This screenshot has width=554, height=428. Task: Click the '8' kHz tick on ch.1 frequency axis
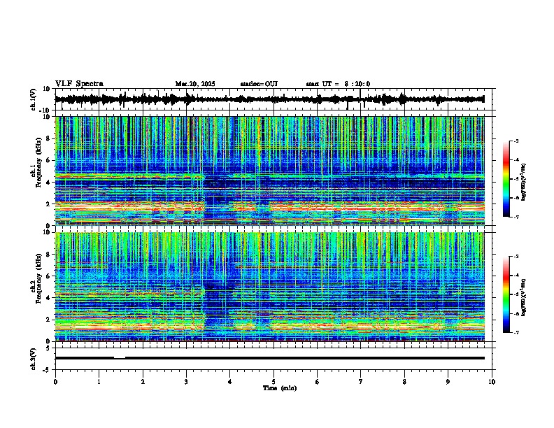(x=48, y=138)
